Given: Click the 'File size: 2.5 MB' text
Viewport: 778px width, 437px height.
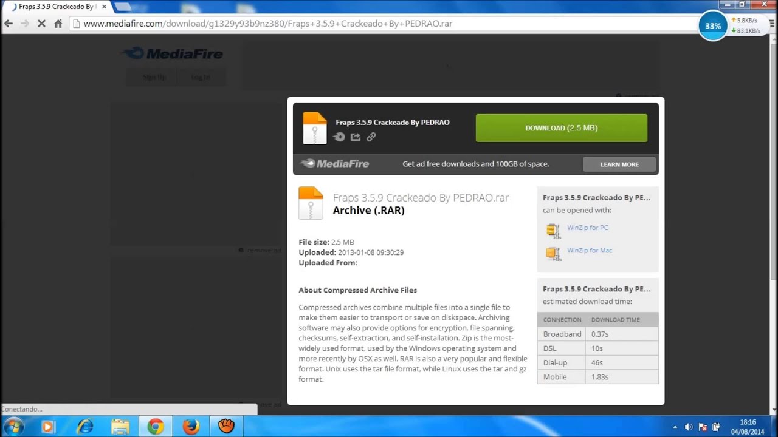Looking at the screenshot, I should [x=326, y=242].
